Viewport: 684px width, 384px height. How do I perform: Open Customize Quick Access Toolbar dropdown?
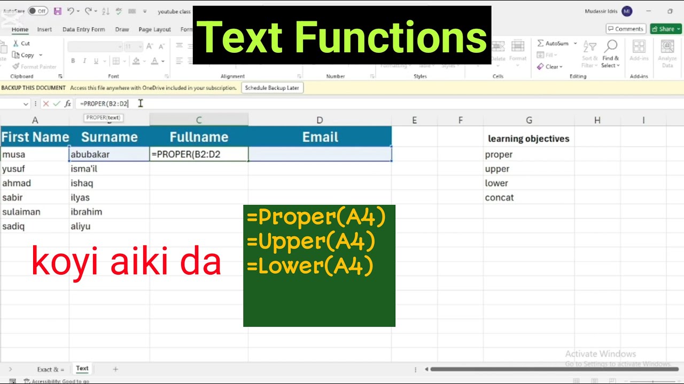(x=144, y=11)
